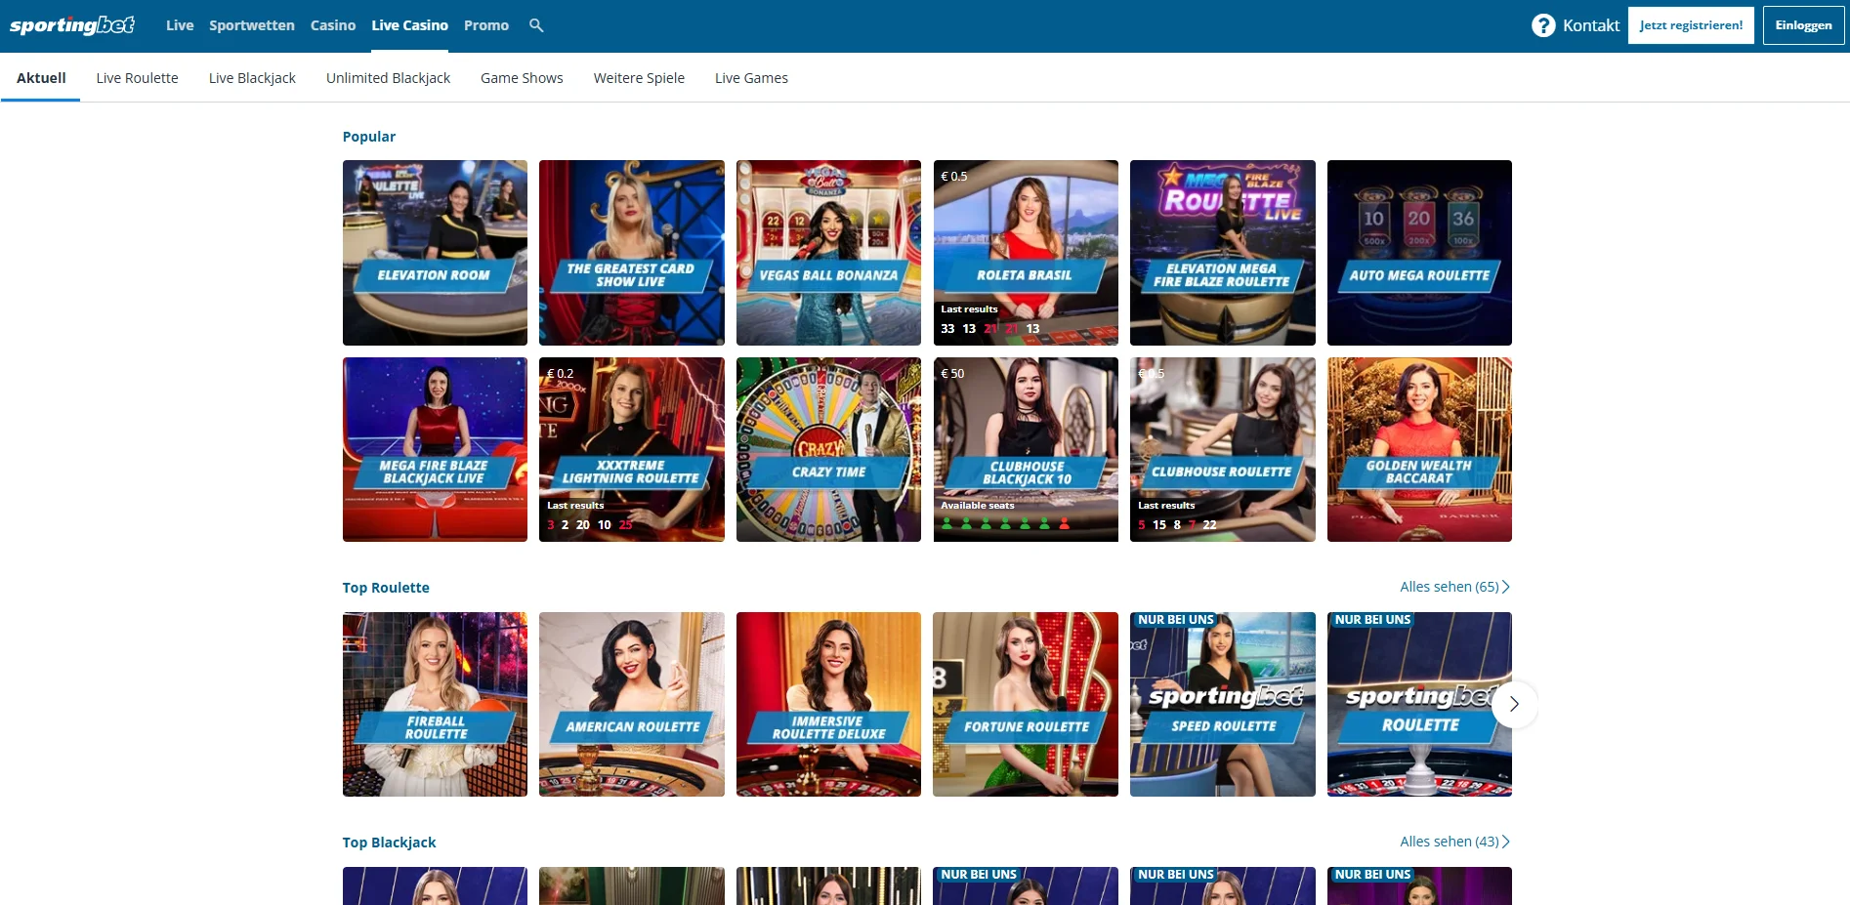
Task: Open Casino in top navigation
Action: click(x=333, y=25)
